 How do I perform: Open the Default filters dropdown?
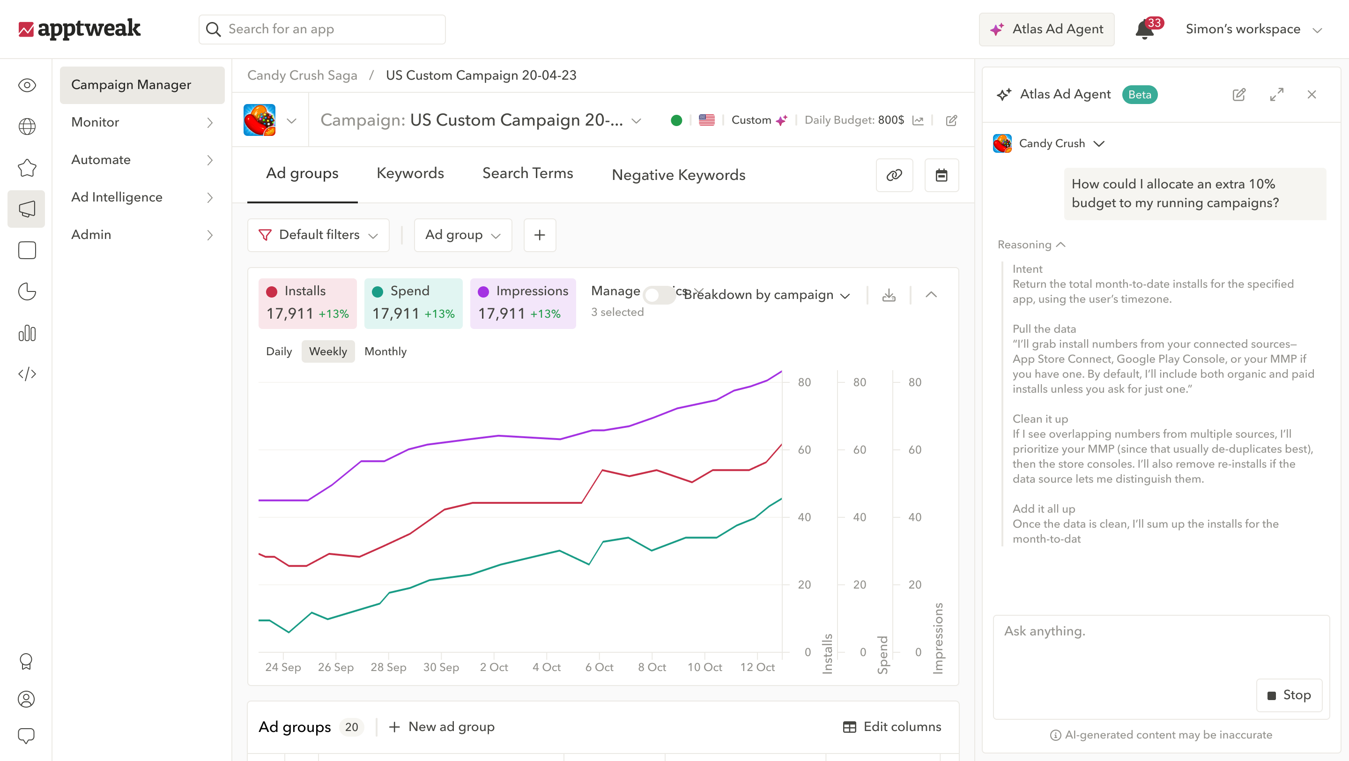(x=318, y=235)
